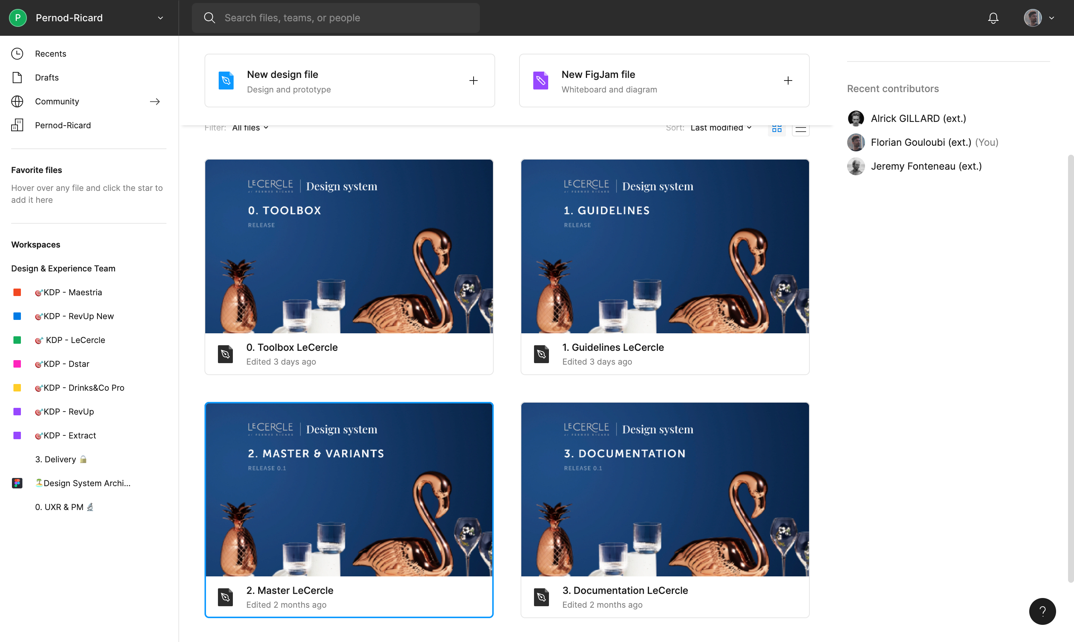This screenshot has height=642, width=1074.
Task: Click the notifications bell icon
Action: click(993, 18)
